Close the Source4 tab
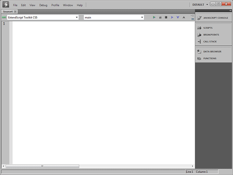 (15, 12)
